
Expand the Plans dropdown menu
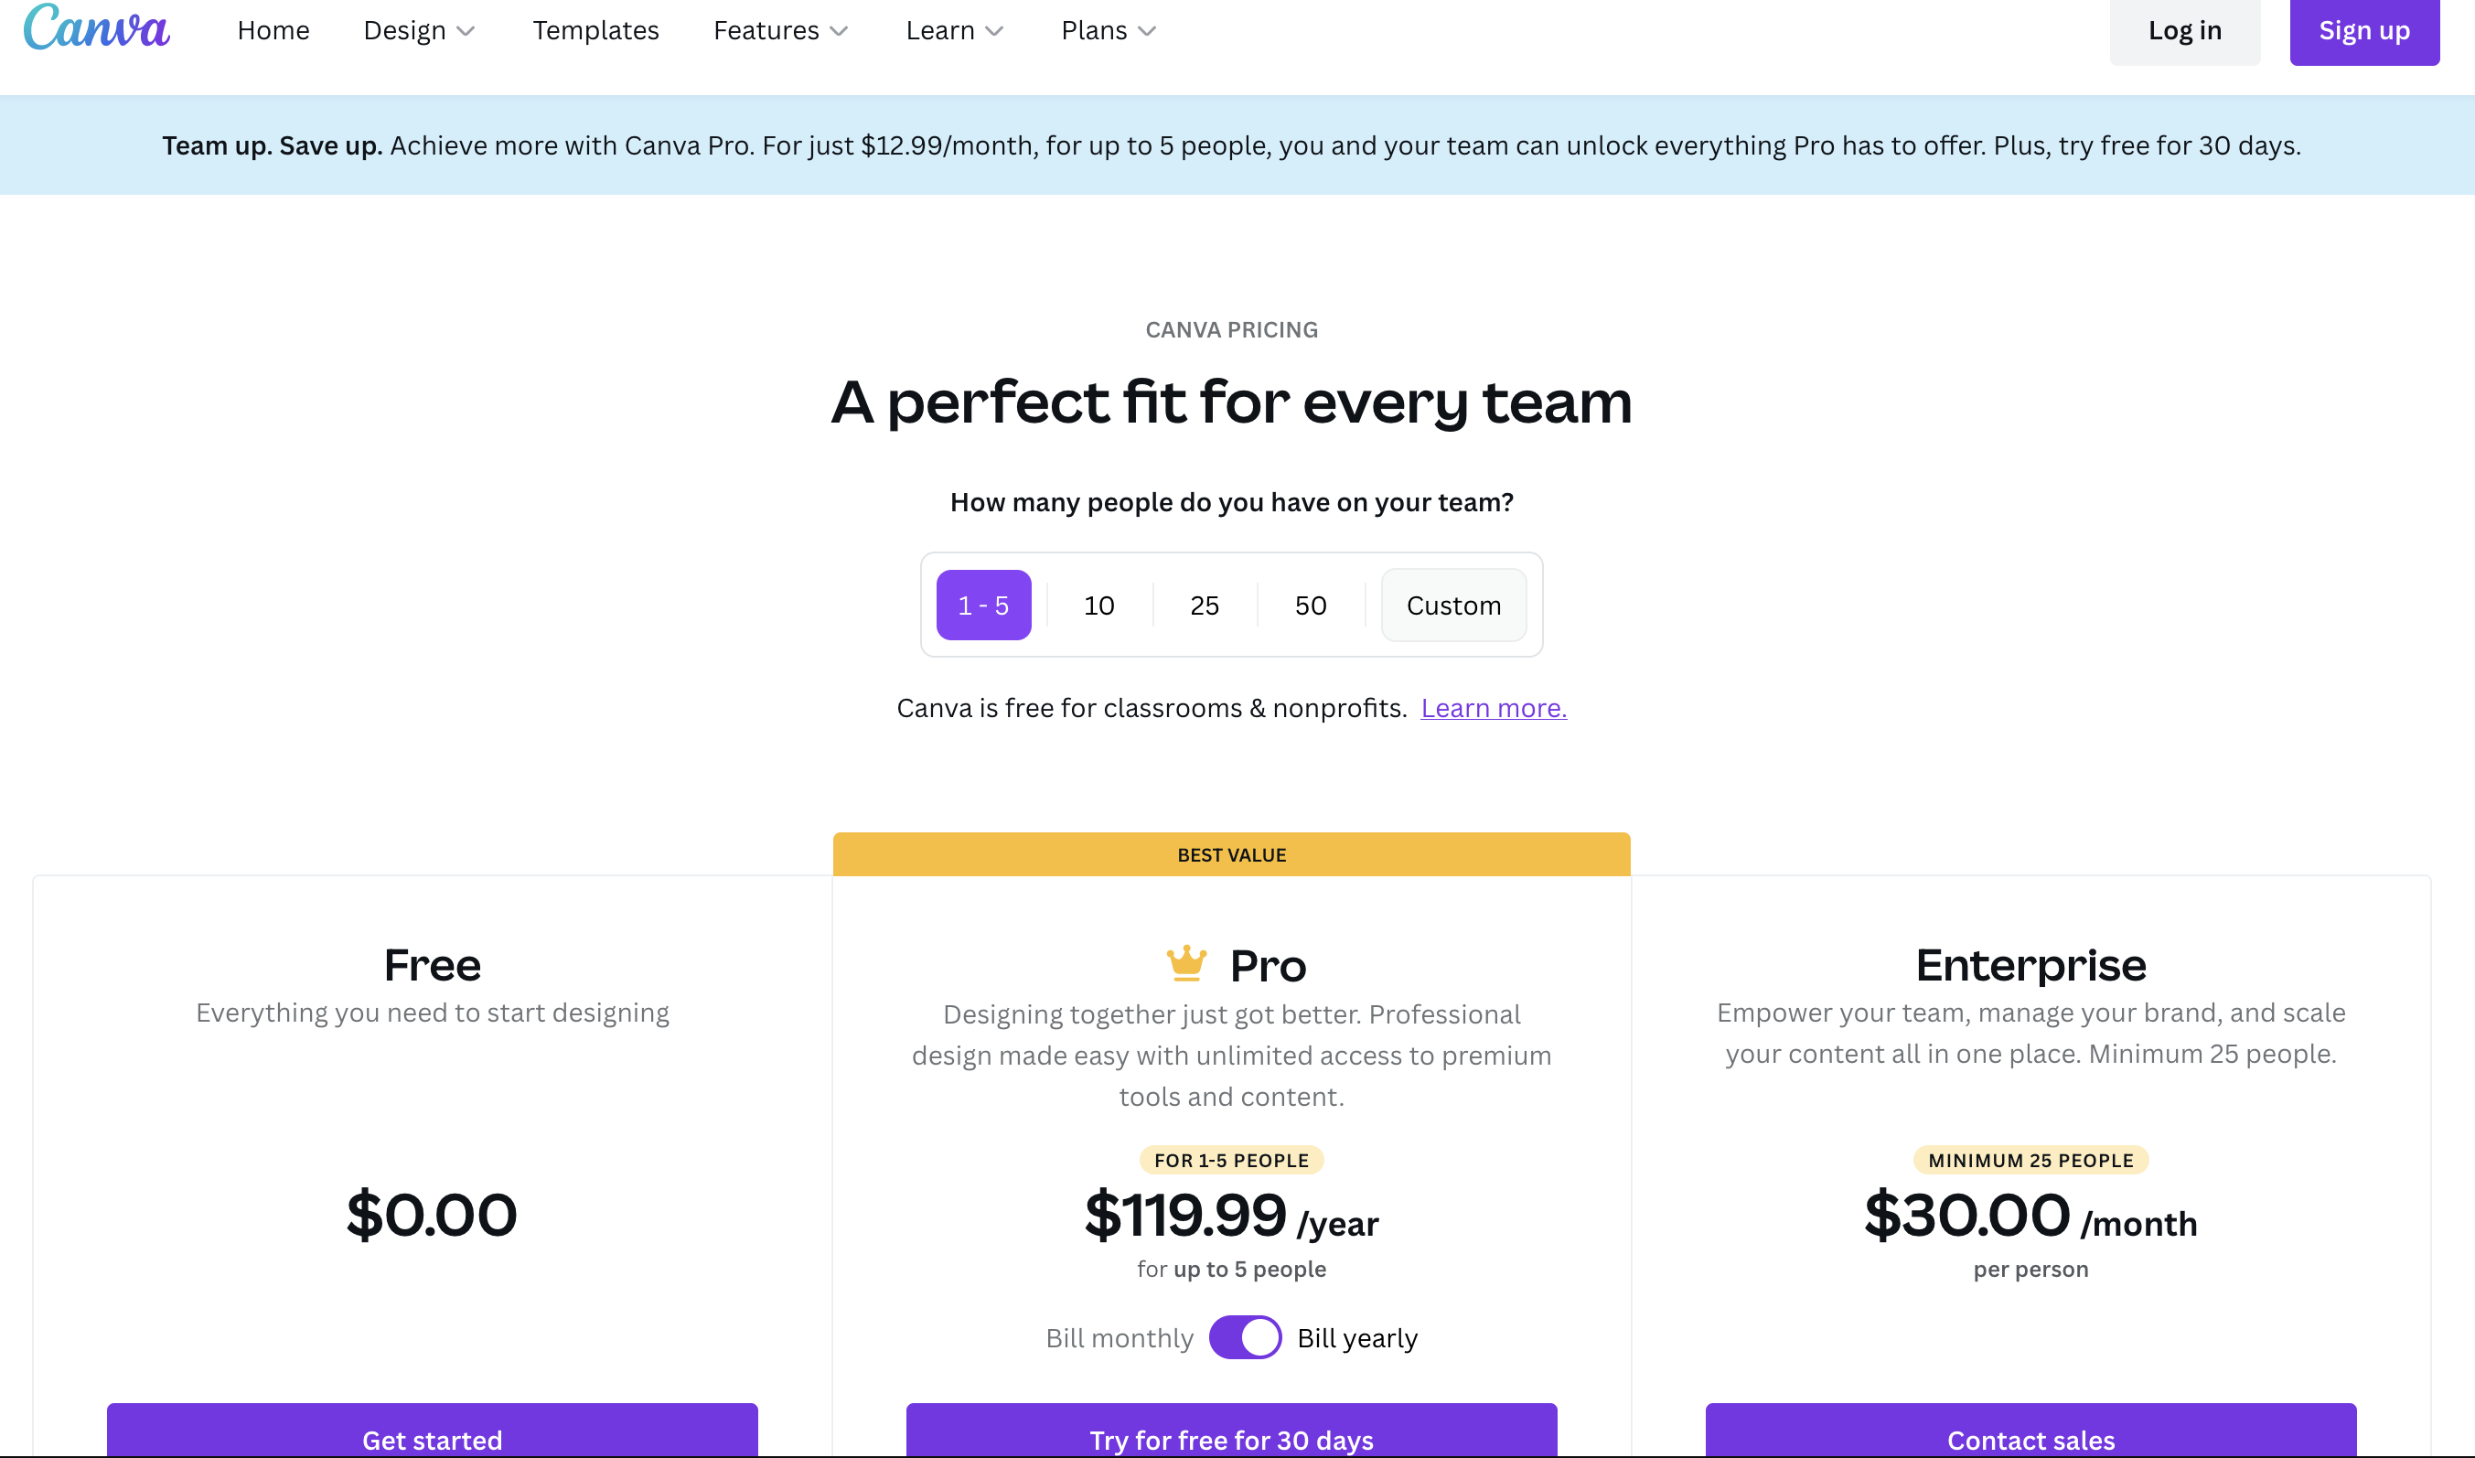click(1106, 29)
